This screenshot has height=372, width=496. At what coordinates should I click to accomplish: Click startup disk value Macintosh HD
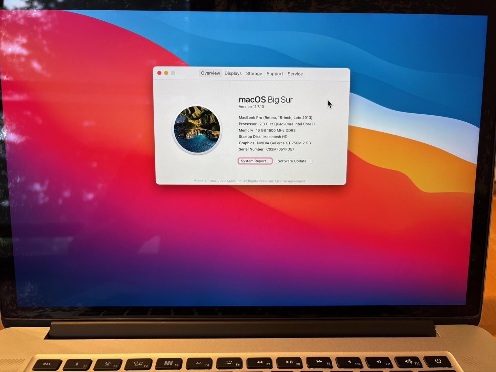click(275, 137)
